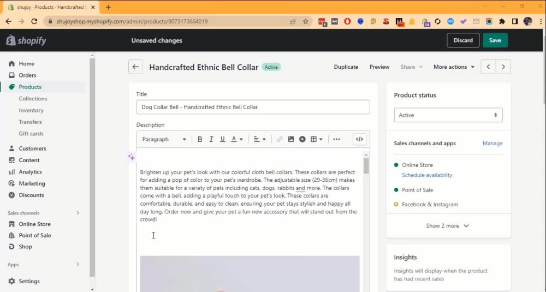Open a new browser tab
The image size is (546, 292).
pos(108,7)
